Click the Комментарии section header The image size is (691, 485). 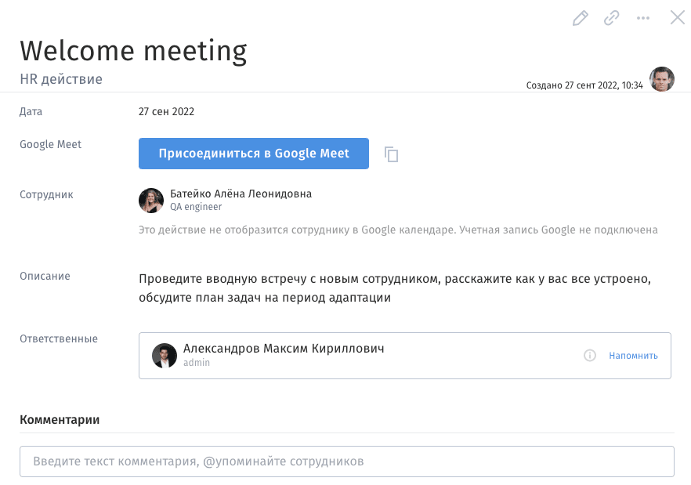tap(60, 419)
